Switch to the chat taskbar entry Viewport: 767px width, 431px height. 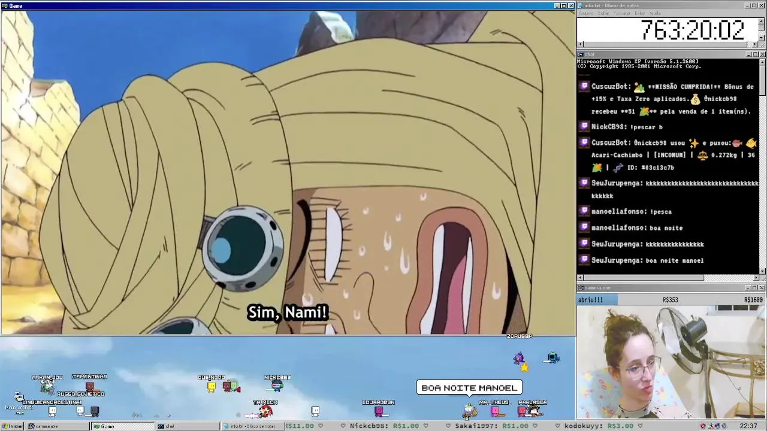(x=188, y=426)
